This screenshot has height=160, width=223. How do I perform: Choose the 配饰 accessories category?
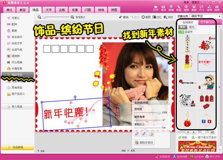[12, 24]
